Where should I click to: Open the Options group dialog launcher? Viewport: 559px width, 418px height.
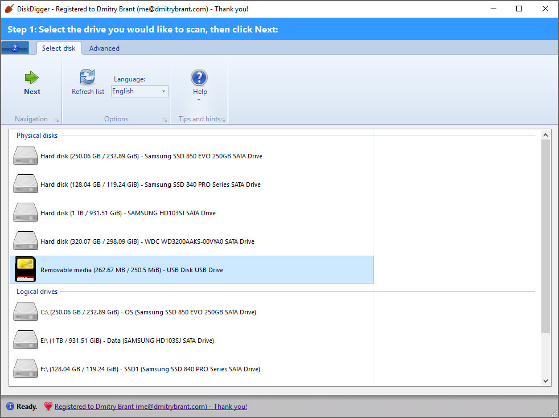click(x=165, y=120)
